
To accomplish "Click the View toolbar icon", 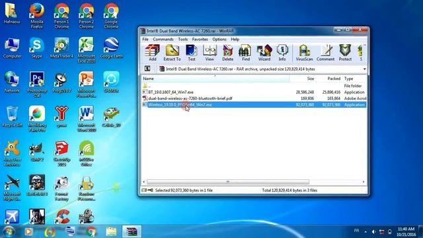I will tap(210, 53).
